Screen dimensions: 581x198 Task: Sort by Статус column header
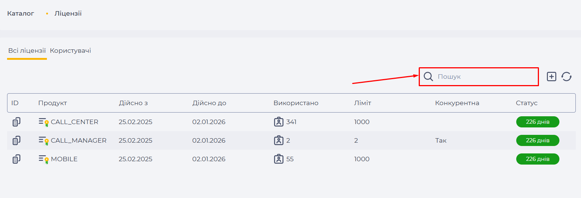pos(527,103)
